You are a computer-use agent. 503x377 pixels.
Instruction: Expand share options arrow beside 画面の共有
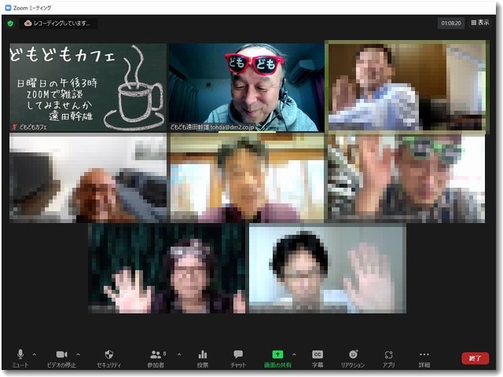coord(294,354)
